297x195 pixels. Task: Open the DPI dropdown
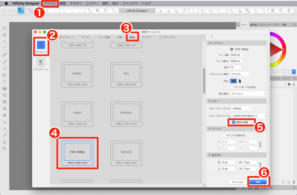pos(237,67)
